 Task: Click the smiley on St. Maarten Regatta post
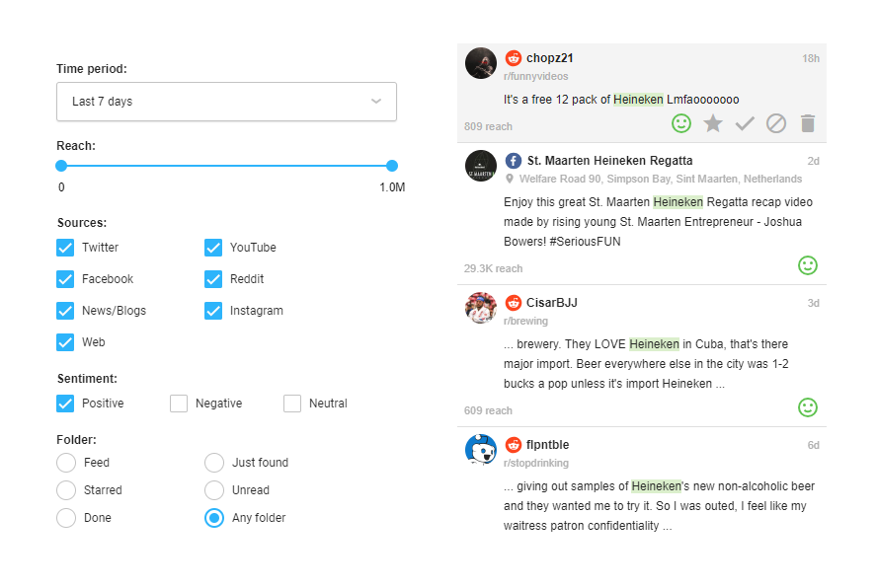[808, 265]
